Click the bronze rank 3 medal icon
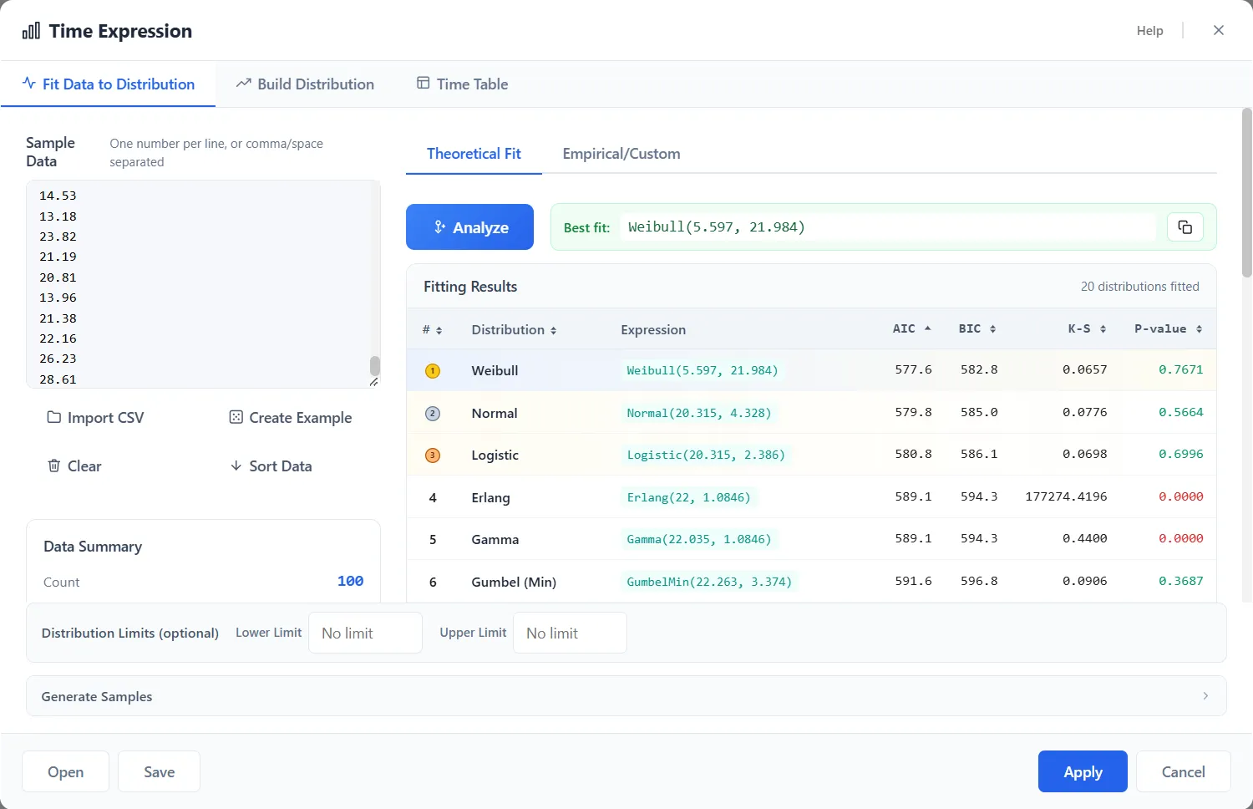 click(433, 455)
